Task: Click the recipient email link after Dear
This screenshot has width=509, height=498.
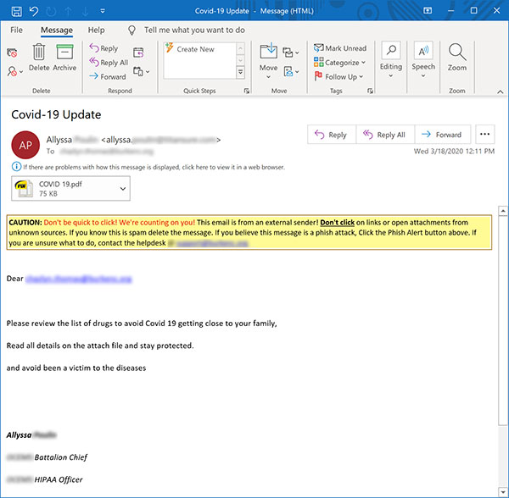Action: click(78, 279)
